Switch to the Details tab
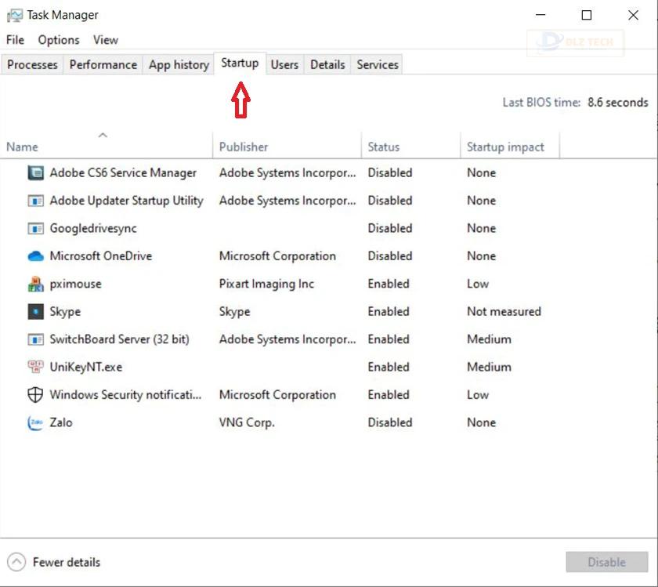Viewport: 658px width, 587px height. [327, 65]
